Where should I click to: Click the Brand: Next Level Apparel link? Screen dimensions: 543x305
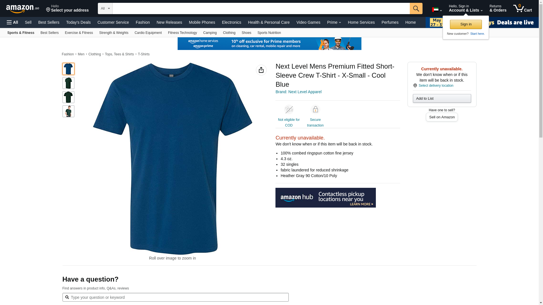coord(298,92)
